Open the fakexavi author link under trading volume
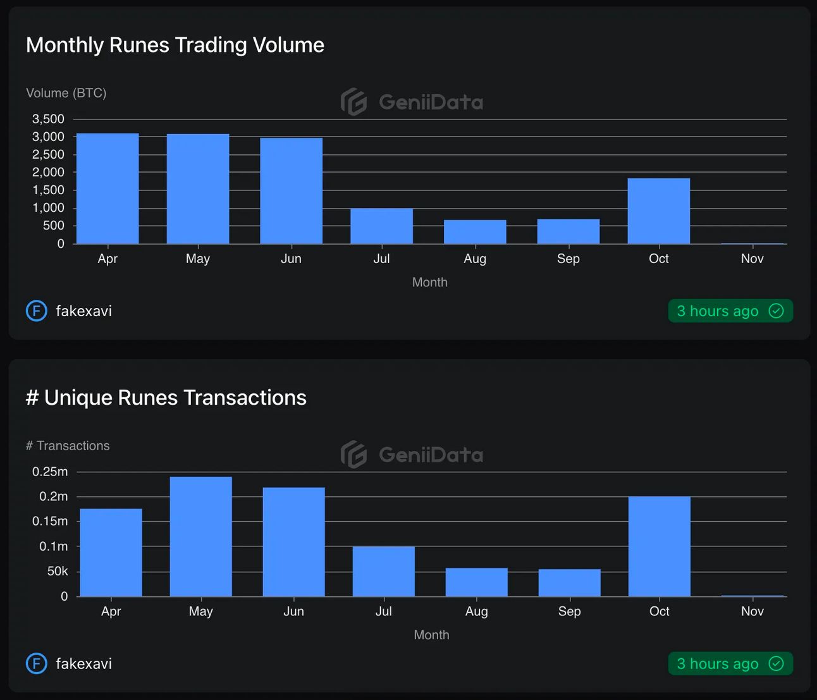The height and width of the screenshot is (700, 817). pos(83,311)
